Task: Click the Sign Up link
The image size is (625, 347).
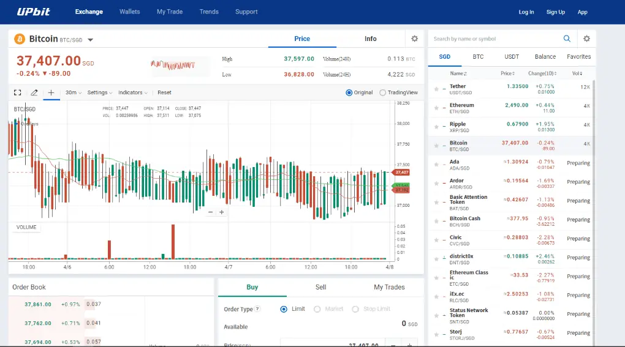Action: (x=556, y=12)
